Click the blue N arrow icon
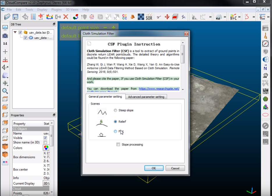This screenshot has width=272, height=196. tap(265, 67)
